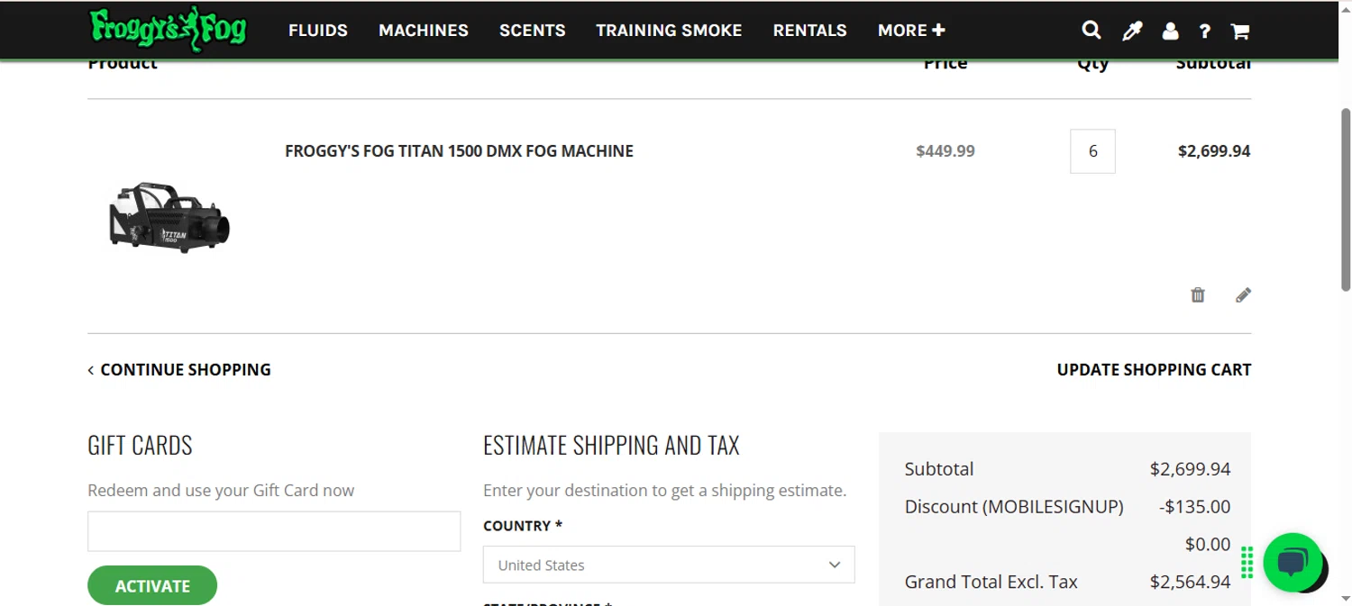Click Continue Shopping link
This screenshot has width=1352, height=606.
coord(179,369)
